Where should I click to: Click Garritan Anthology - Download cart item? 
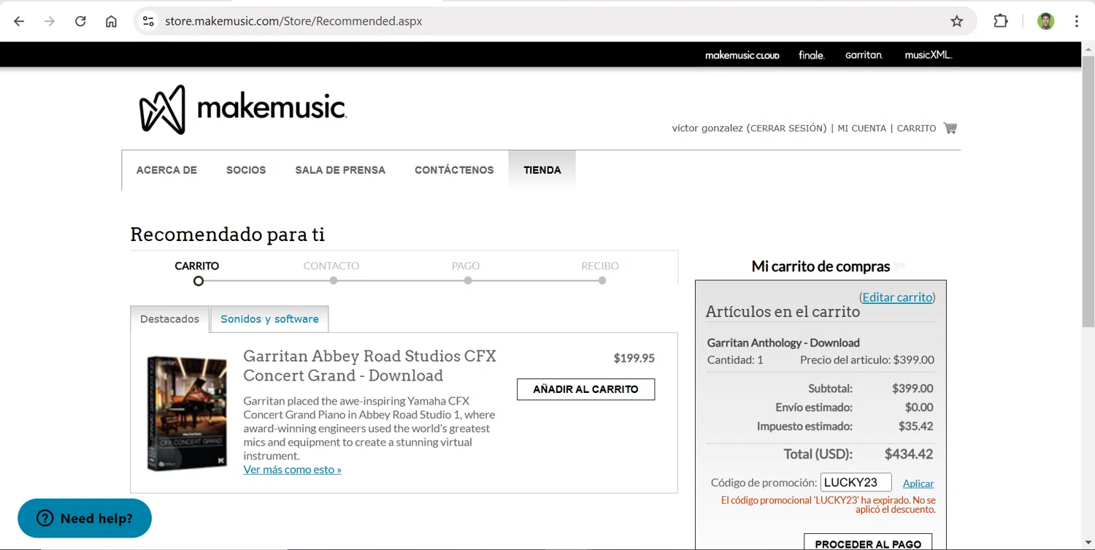click(x=783, y=343)
